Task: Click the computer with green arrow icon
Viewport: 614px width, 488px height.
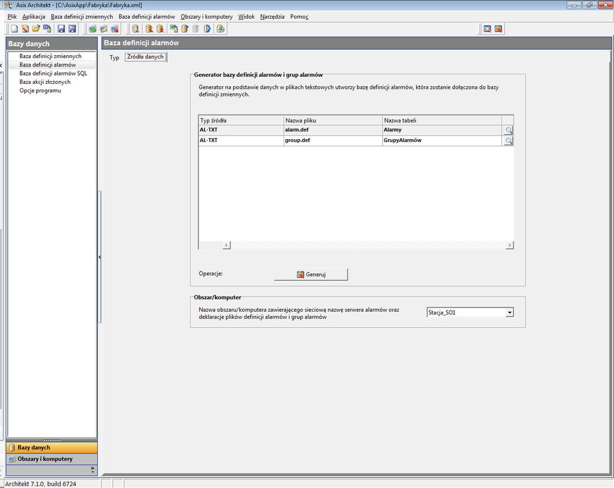Action: click(x=93, y=29)
